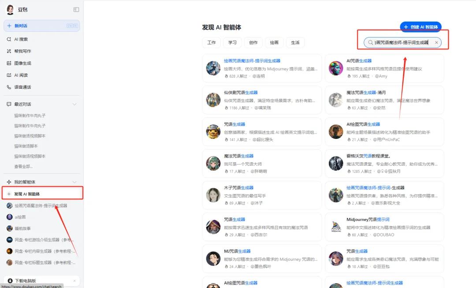The image size is (476, 288).
Task: Click into the agent search field
Action: pos(402,42)
